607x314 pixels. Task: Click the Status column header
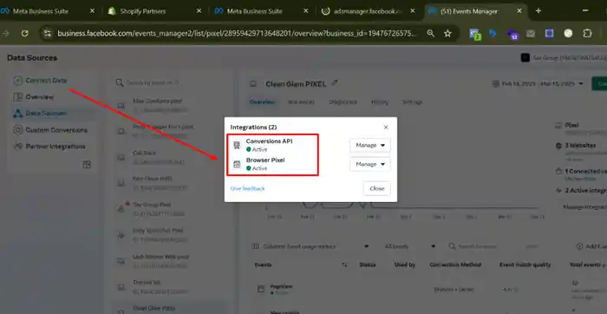368,265
